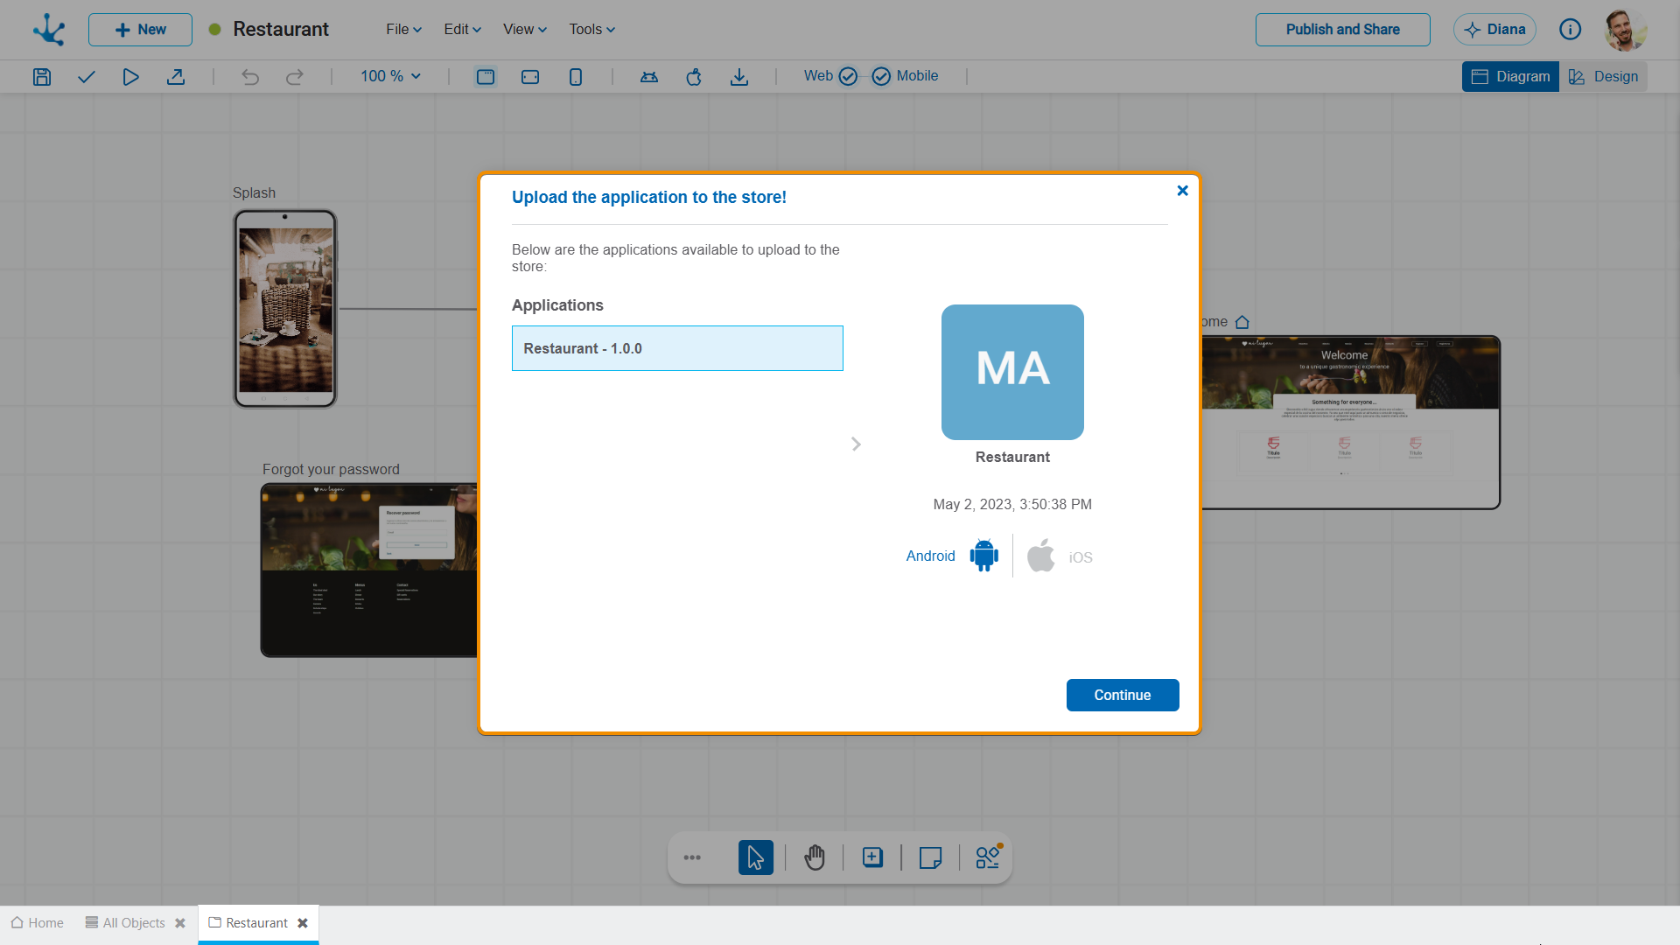The height and width of the screenshot is (945, 1680).
Task: Click the Run play icon
Action: 130,77
